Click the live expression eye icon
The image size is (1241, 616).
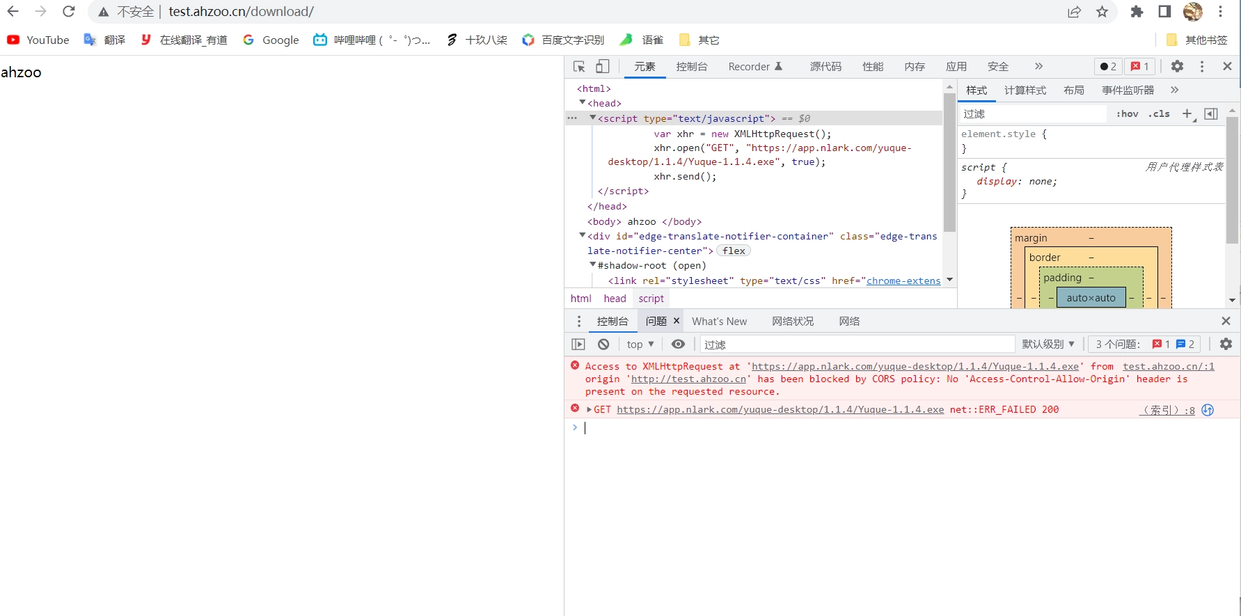pos(678,345)
